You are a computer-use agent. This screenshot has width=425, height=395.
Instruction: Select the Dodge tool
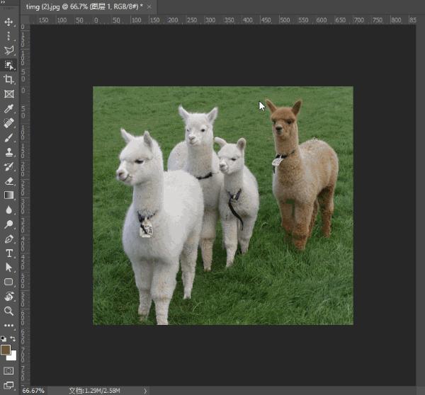[8, 224]
